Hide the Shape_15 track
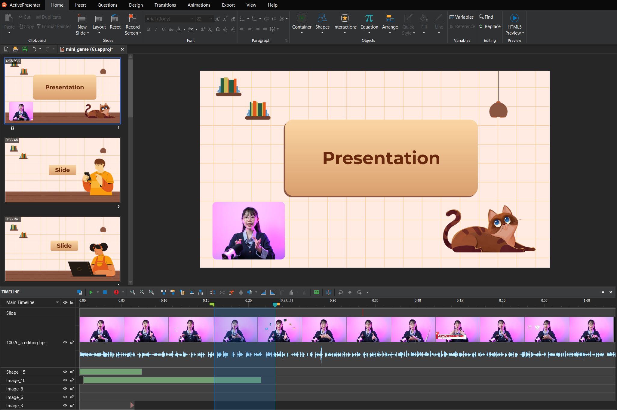This screenshot has width=617, height=410. pos(65,372)
